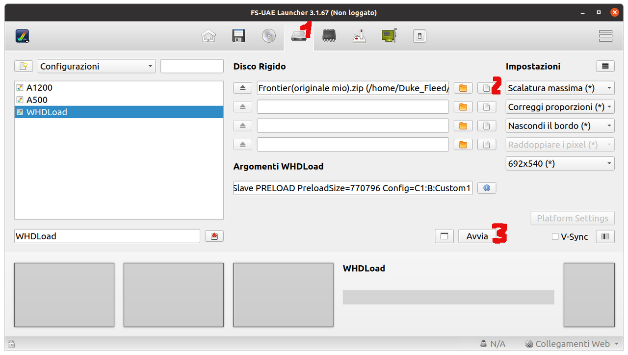Viewport: 628px width, 355px height.
Task: Click the Avvia button
Action: point(477,236)
